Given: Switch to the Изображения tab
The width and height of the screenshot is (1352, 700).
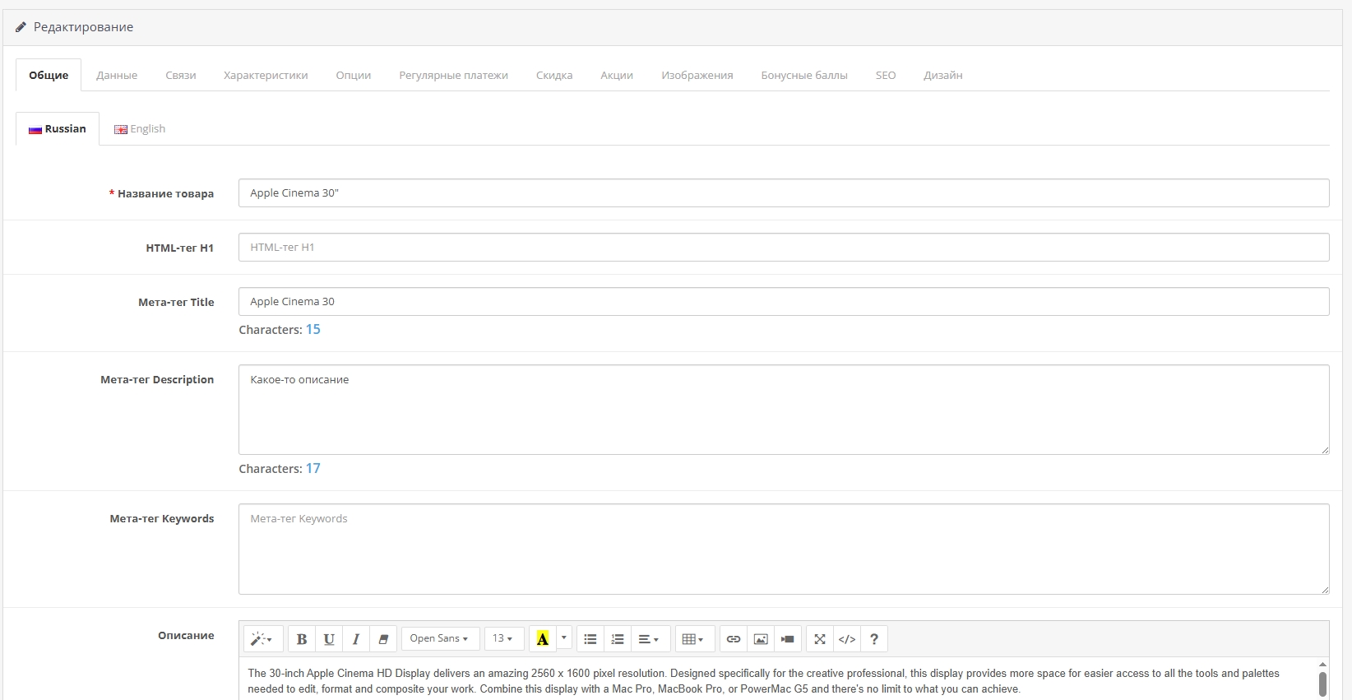Looking at the screenshot, I should click(x=697, y=75).
